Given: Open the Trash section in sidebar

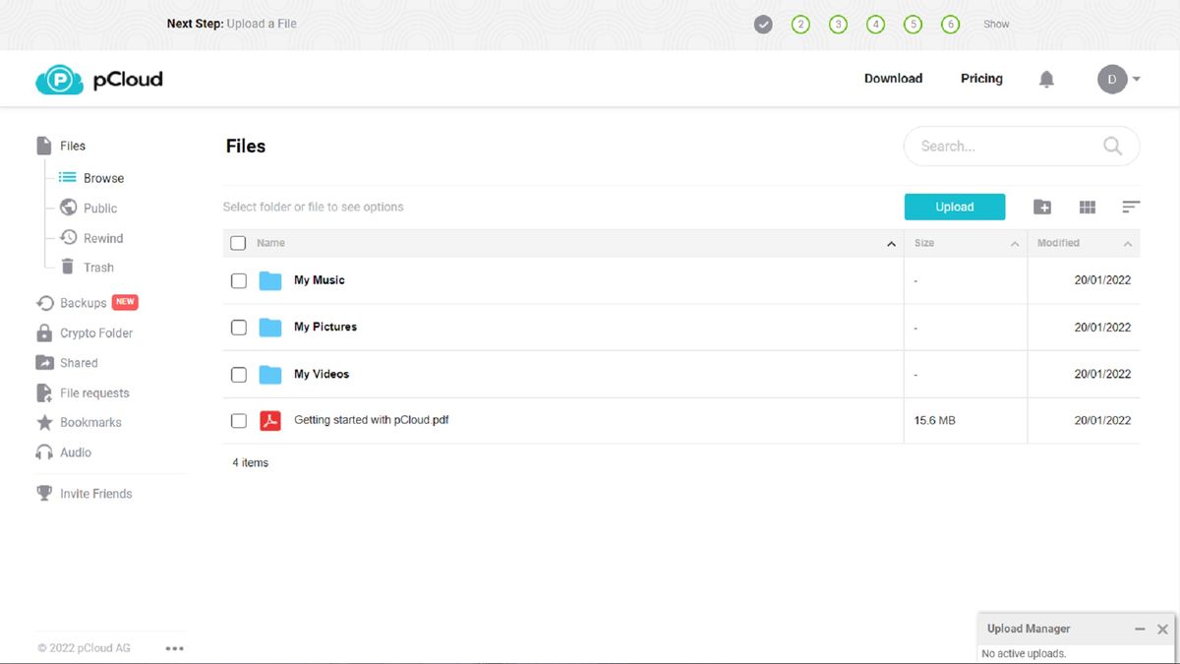Looking at the screenshot, I should coord(96,267).
